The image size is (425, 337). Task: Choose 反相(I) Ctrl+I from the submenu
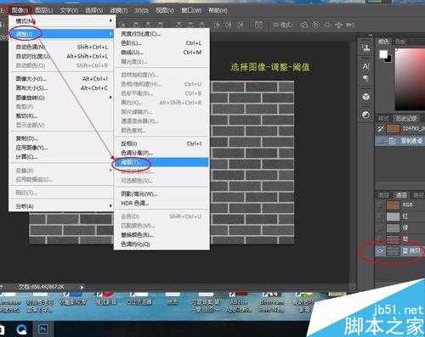click(x=161, y=143)
